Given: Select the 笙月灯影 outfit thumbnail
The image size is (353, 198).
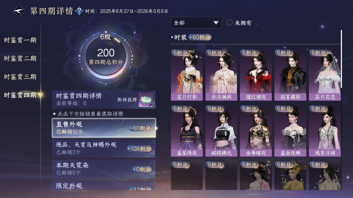Looking at the screenshot, I should point(187,75).
